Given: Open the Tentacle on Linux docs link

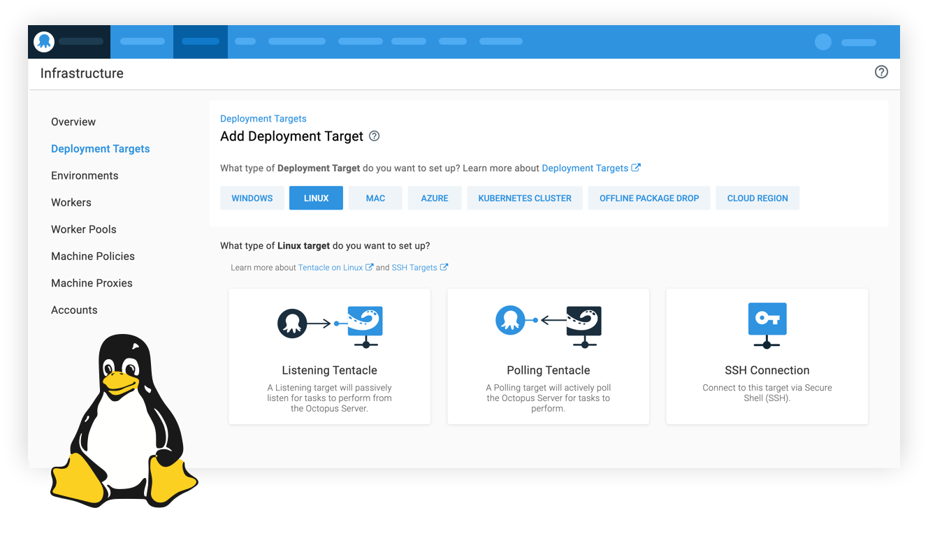Looking at the screenshot, I should 335,267.
